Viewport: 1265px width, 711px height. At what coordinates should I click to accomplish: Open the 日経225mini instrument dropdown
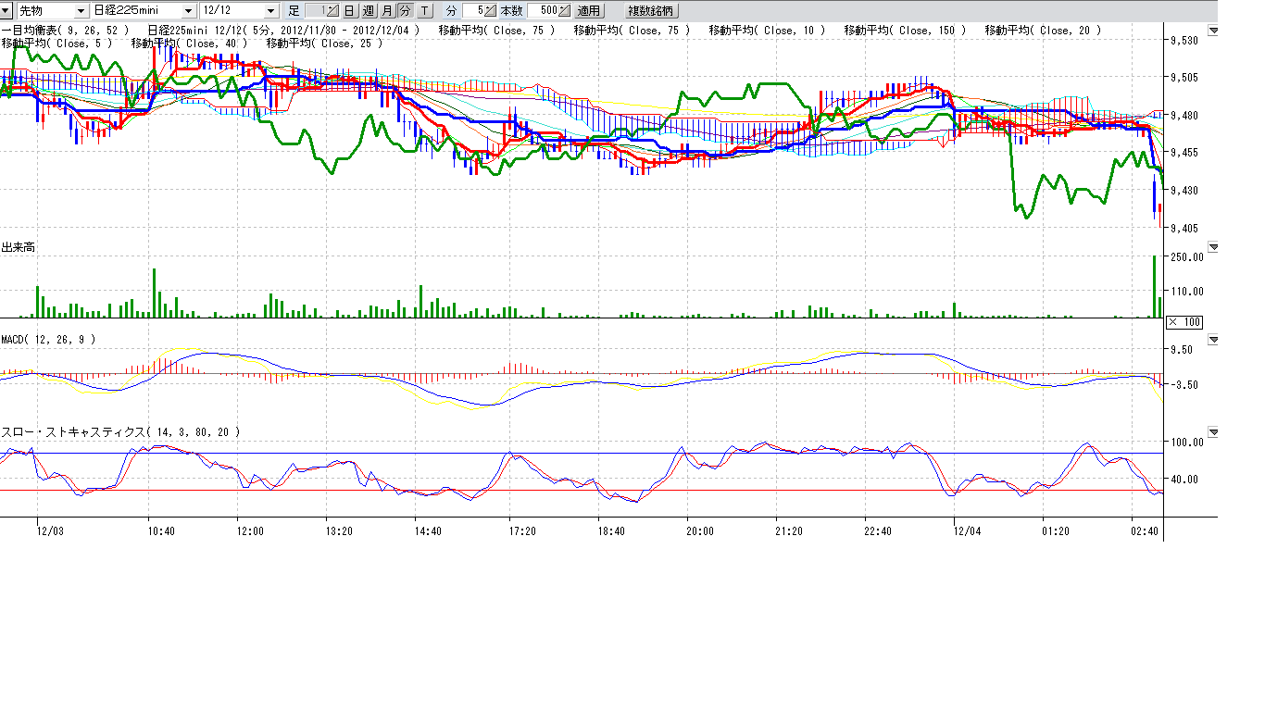[189, 11]
